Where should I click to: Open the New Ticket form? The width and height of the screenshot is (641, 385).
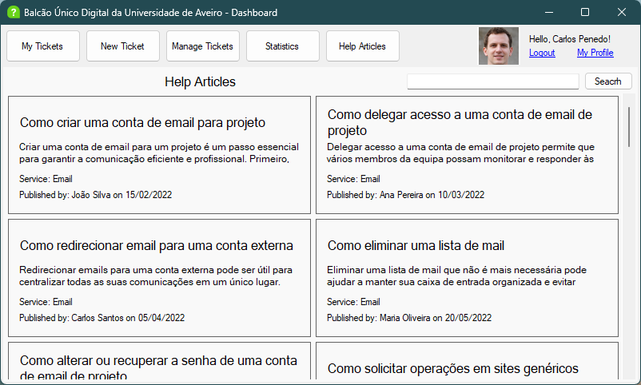point(122,46)
